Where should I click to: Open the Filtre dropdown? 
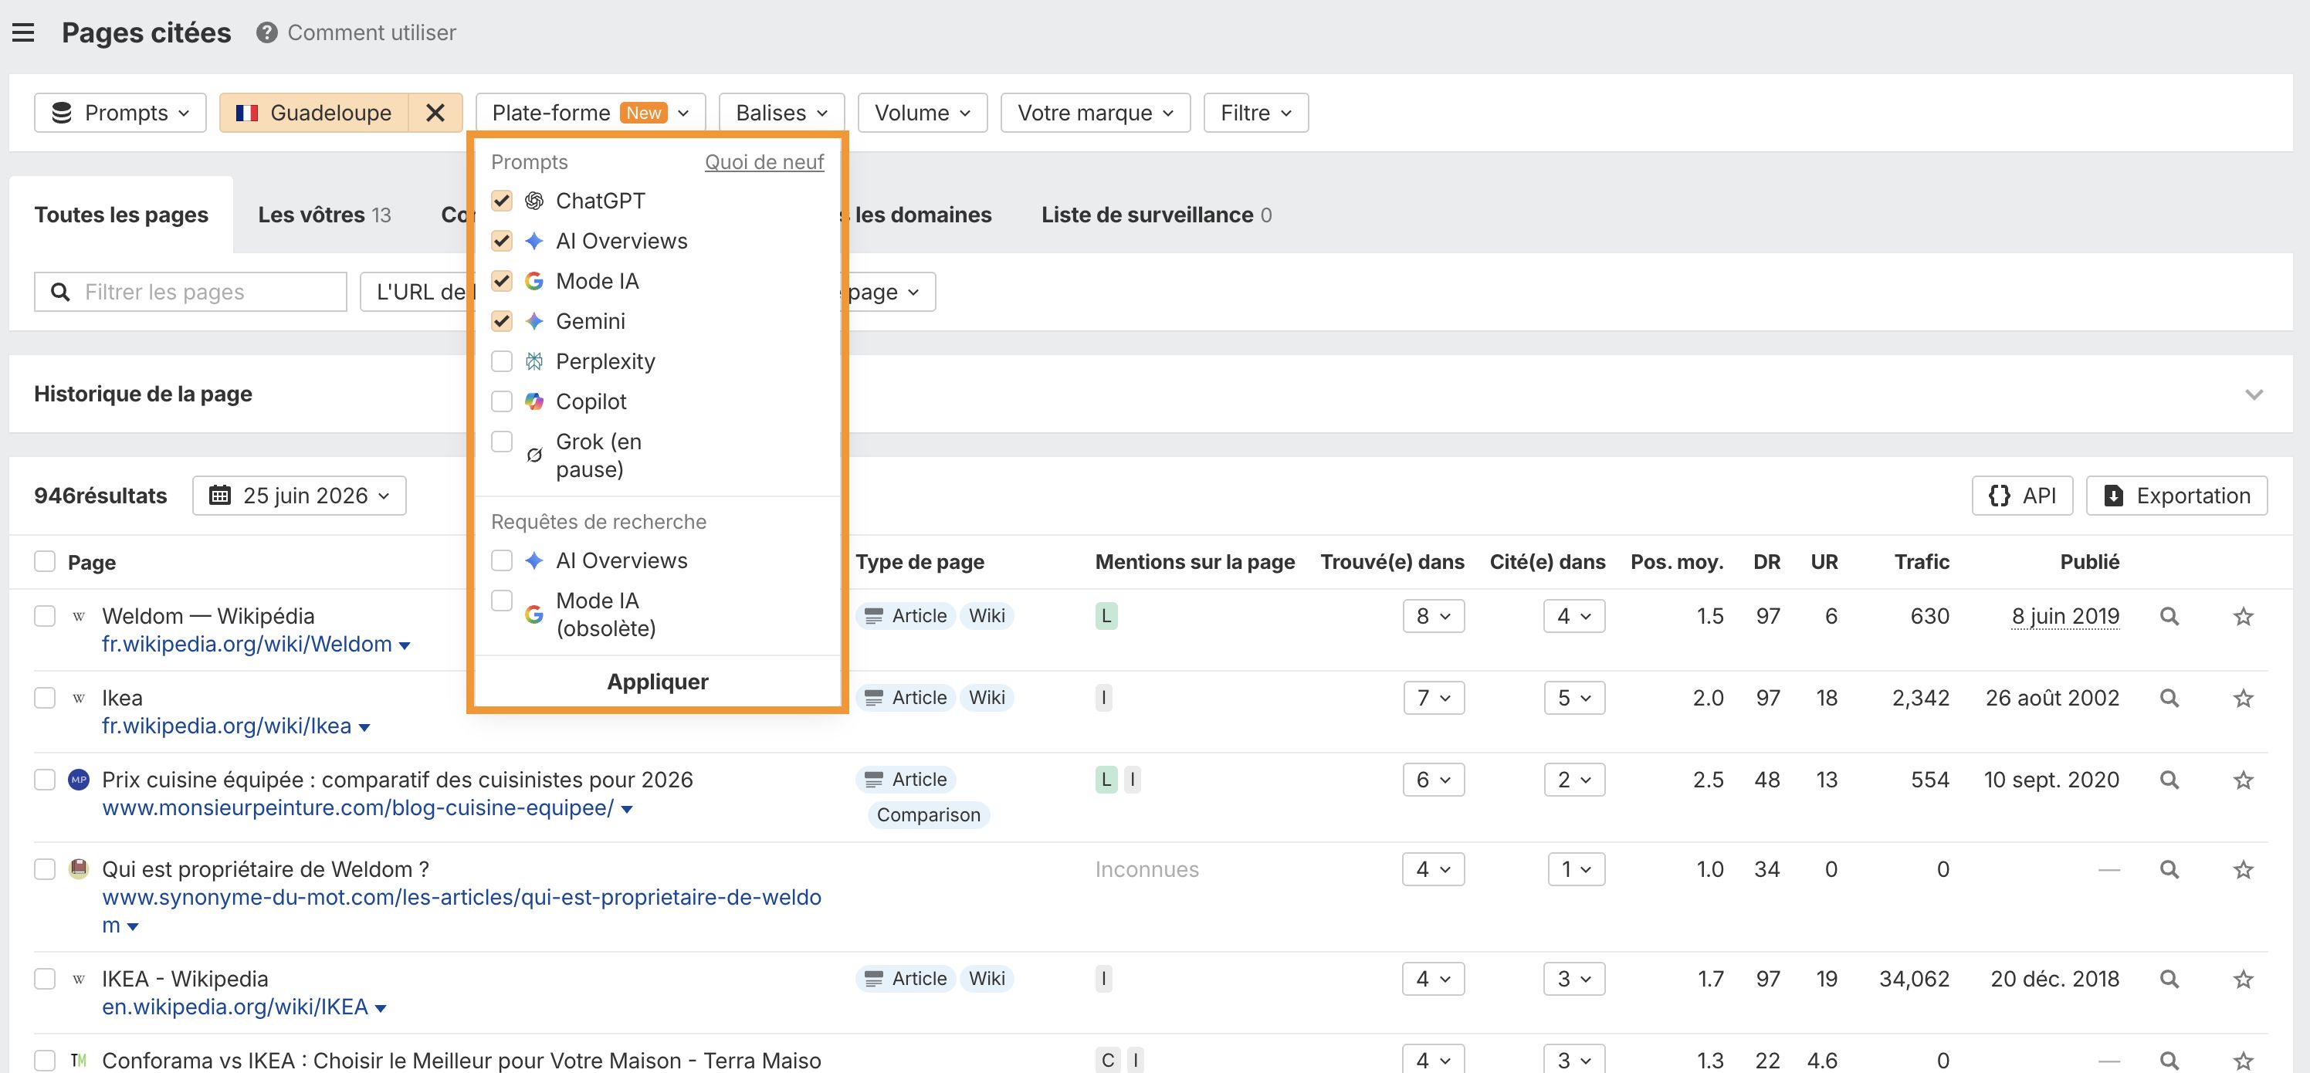pos(1256,113)
